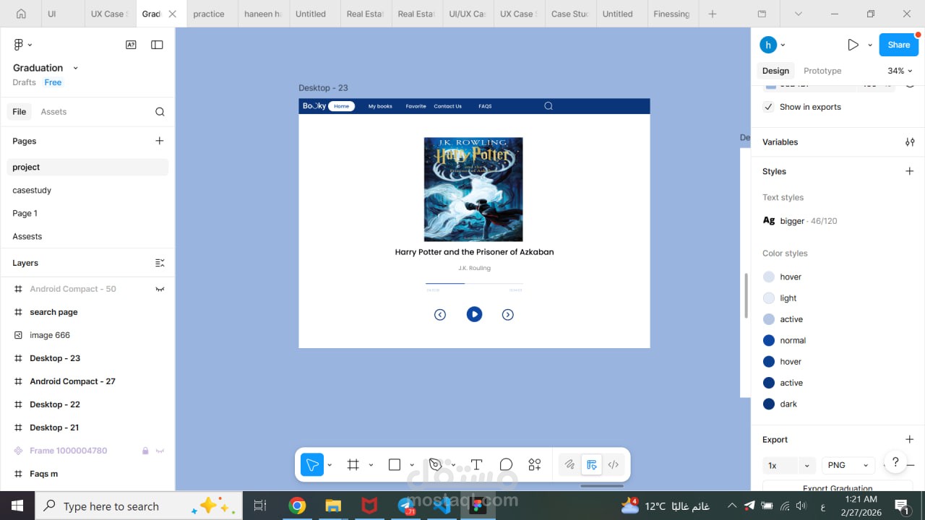Screen dimensions: 925x520
Task: Search layers with the magnifier icon
Action: coord(160,112)
